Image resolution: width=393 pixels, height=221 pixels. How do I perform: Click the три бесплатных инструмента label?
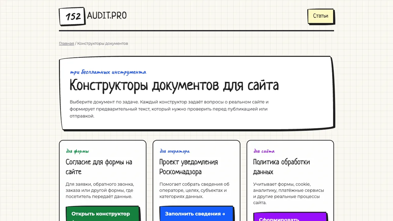point(108,72)
